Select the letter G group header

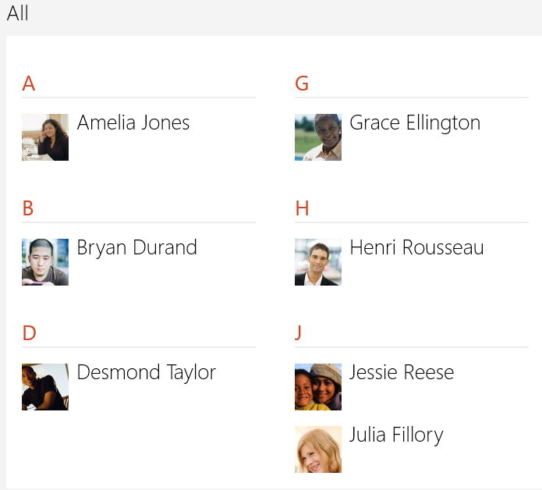302,83
